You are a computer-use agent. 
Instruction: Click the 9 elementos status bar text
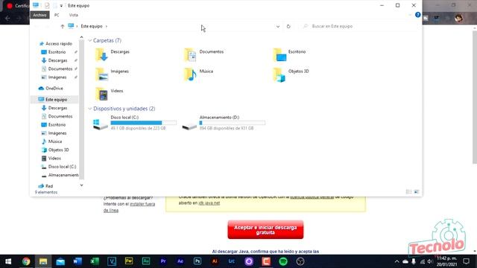46,192
